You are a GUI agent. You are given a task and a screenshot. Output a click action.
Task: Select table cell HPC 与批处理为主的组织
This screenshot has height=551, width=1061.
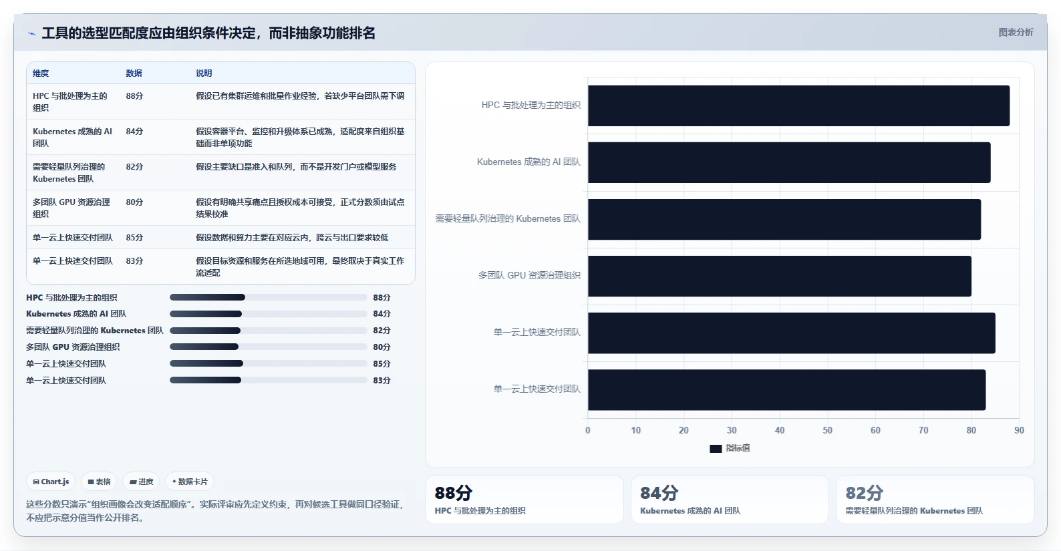point(70,102)
